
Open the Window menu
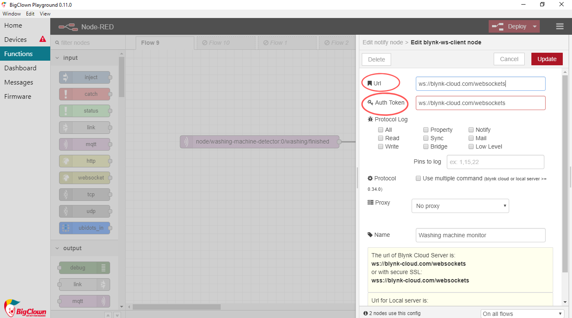pyautogui.click(x=12, y=13)
